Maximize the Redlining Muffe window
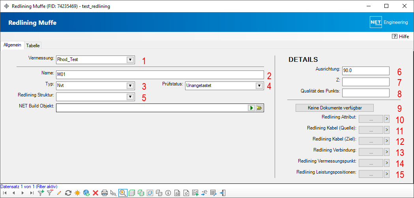The width and height of the screenshot is (414, 198). tap(386, 6)
